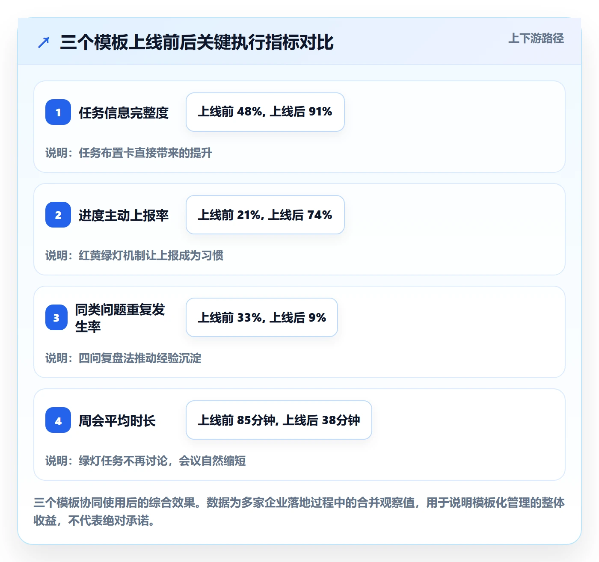
Task: Click the 任务信息完整度 label
Action: point(124,113)
